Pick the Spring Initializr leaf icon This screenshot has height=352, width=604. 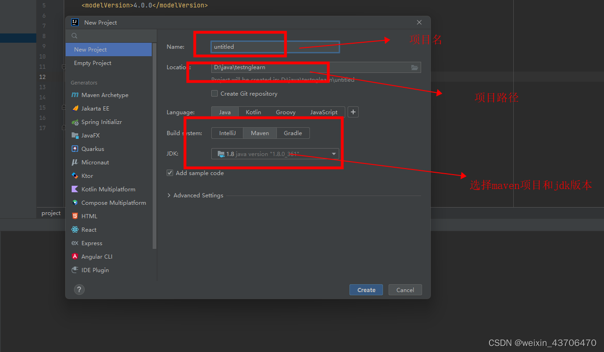tap(75, 122)
